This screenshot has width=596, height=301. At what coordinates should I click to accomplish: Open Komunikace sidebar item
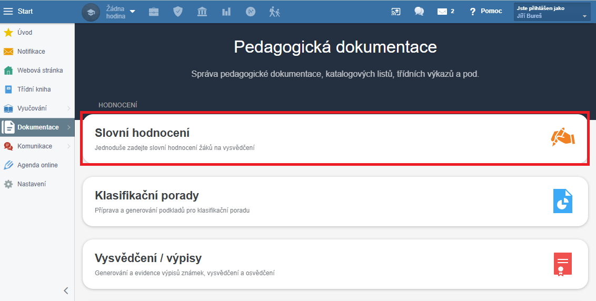pos(37,146)
